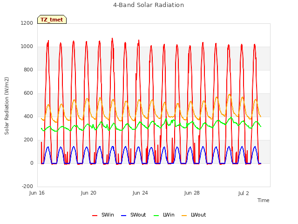Click the Jun 28 x-axis tick
Image resolution: width=298 pixels, height=224 pixels.
(x=192, y=193)
